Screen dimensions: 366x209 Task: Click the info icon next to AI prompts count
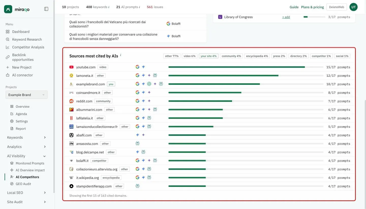139,7
